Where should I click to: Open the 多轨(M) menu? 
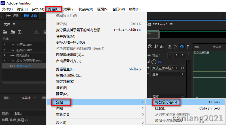(38, 9)
